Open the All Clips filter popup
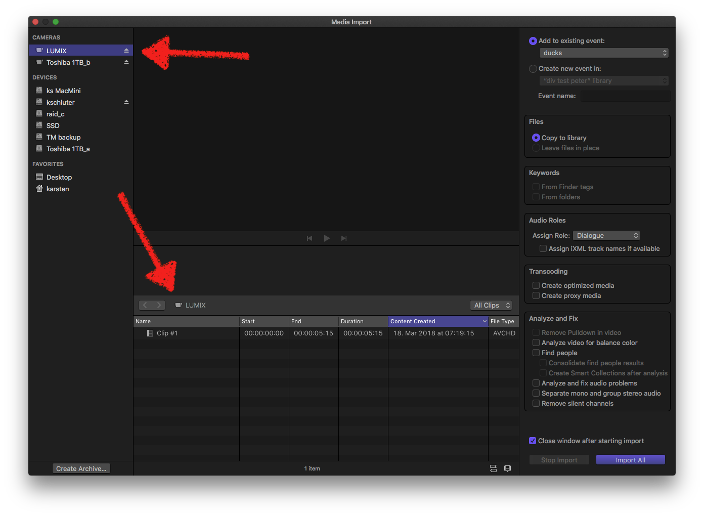Image resolution: width=704 pixels, height=516 pixels. 491,305
